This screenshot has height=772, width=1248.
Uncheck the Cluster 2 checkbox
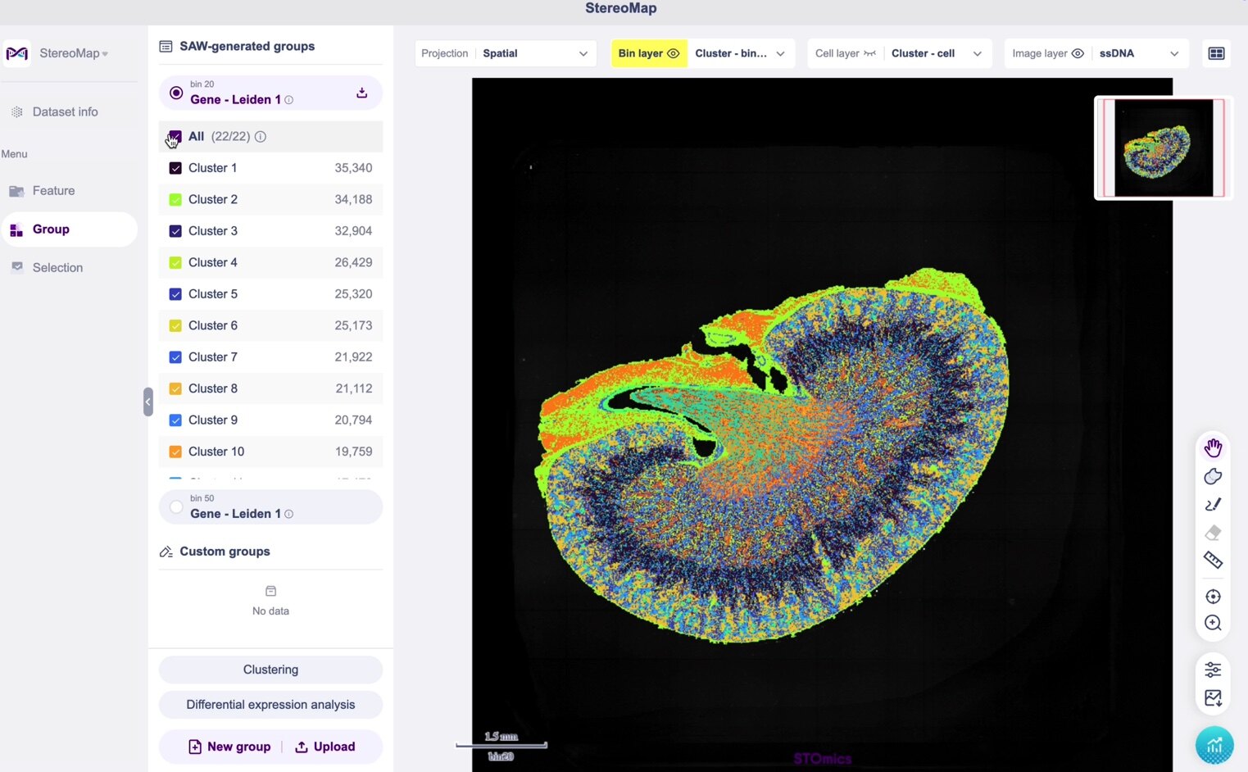pos(175,199)
